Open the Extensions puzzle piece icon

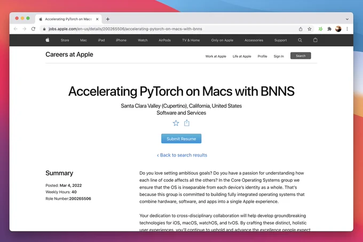pos(329,29)
